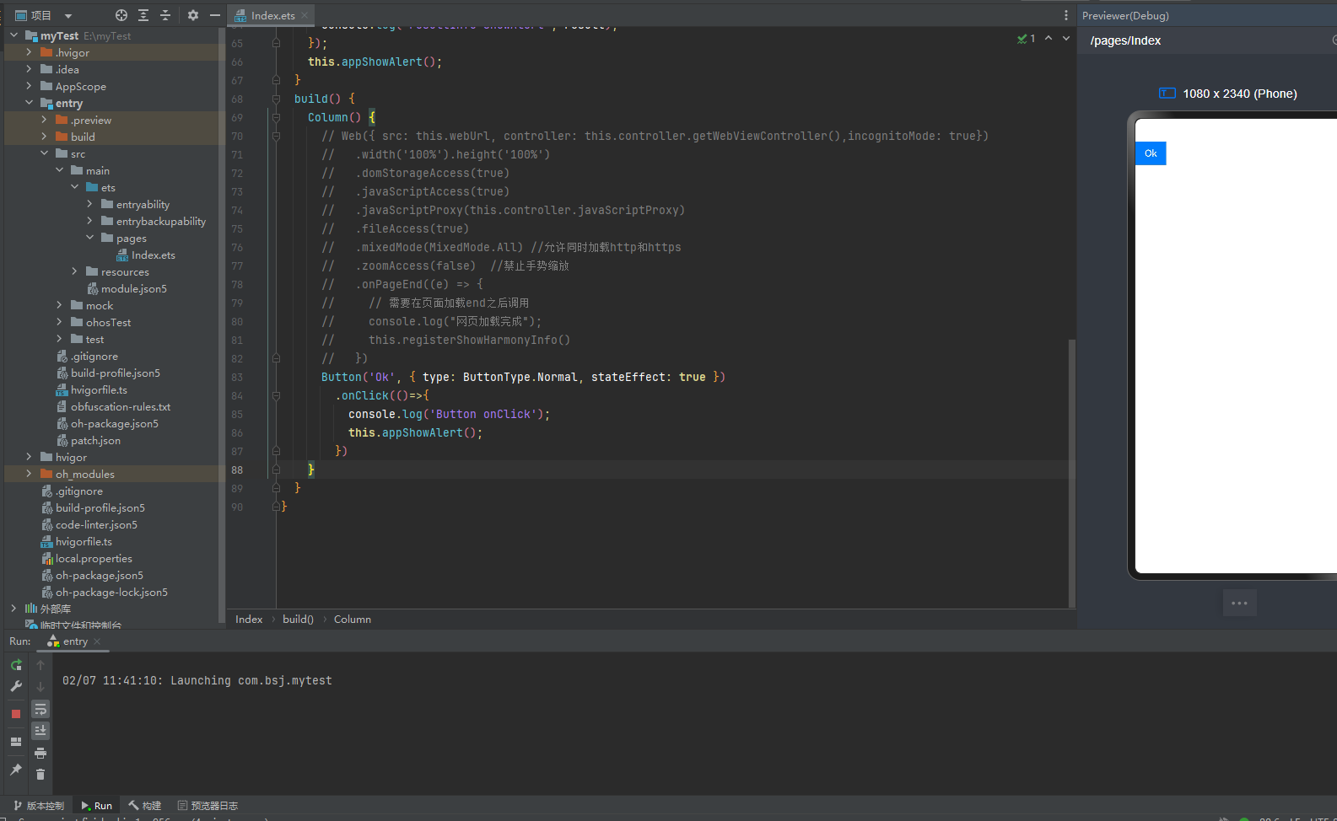Open editor tab options three-dot menu
The image size is (1337, 821).
[x=1066, y=15]
